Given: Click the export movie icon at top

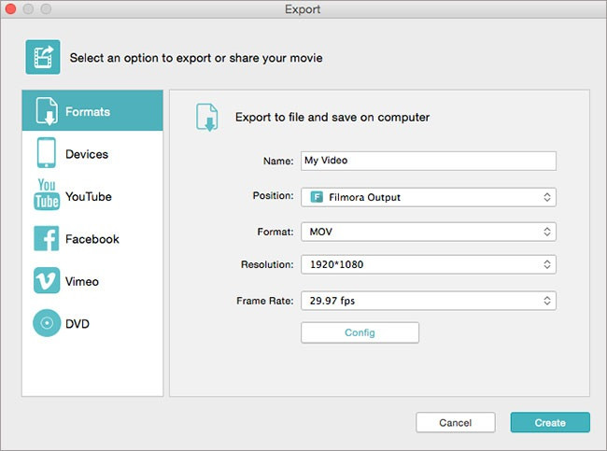Looking at the screenshot, I should click(42, 57).
